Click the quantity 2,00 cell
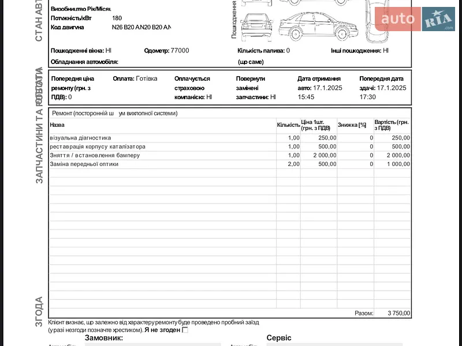 point(294,164)
